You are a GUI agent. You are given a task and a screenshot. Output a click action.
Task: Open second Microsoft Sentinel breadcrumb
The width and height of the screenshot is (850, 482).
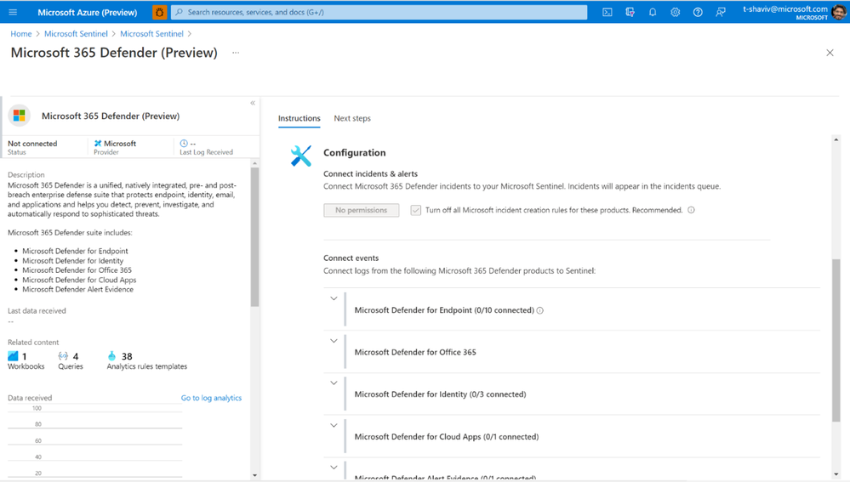click(151, 33)
